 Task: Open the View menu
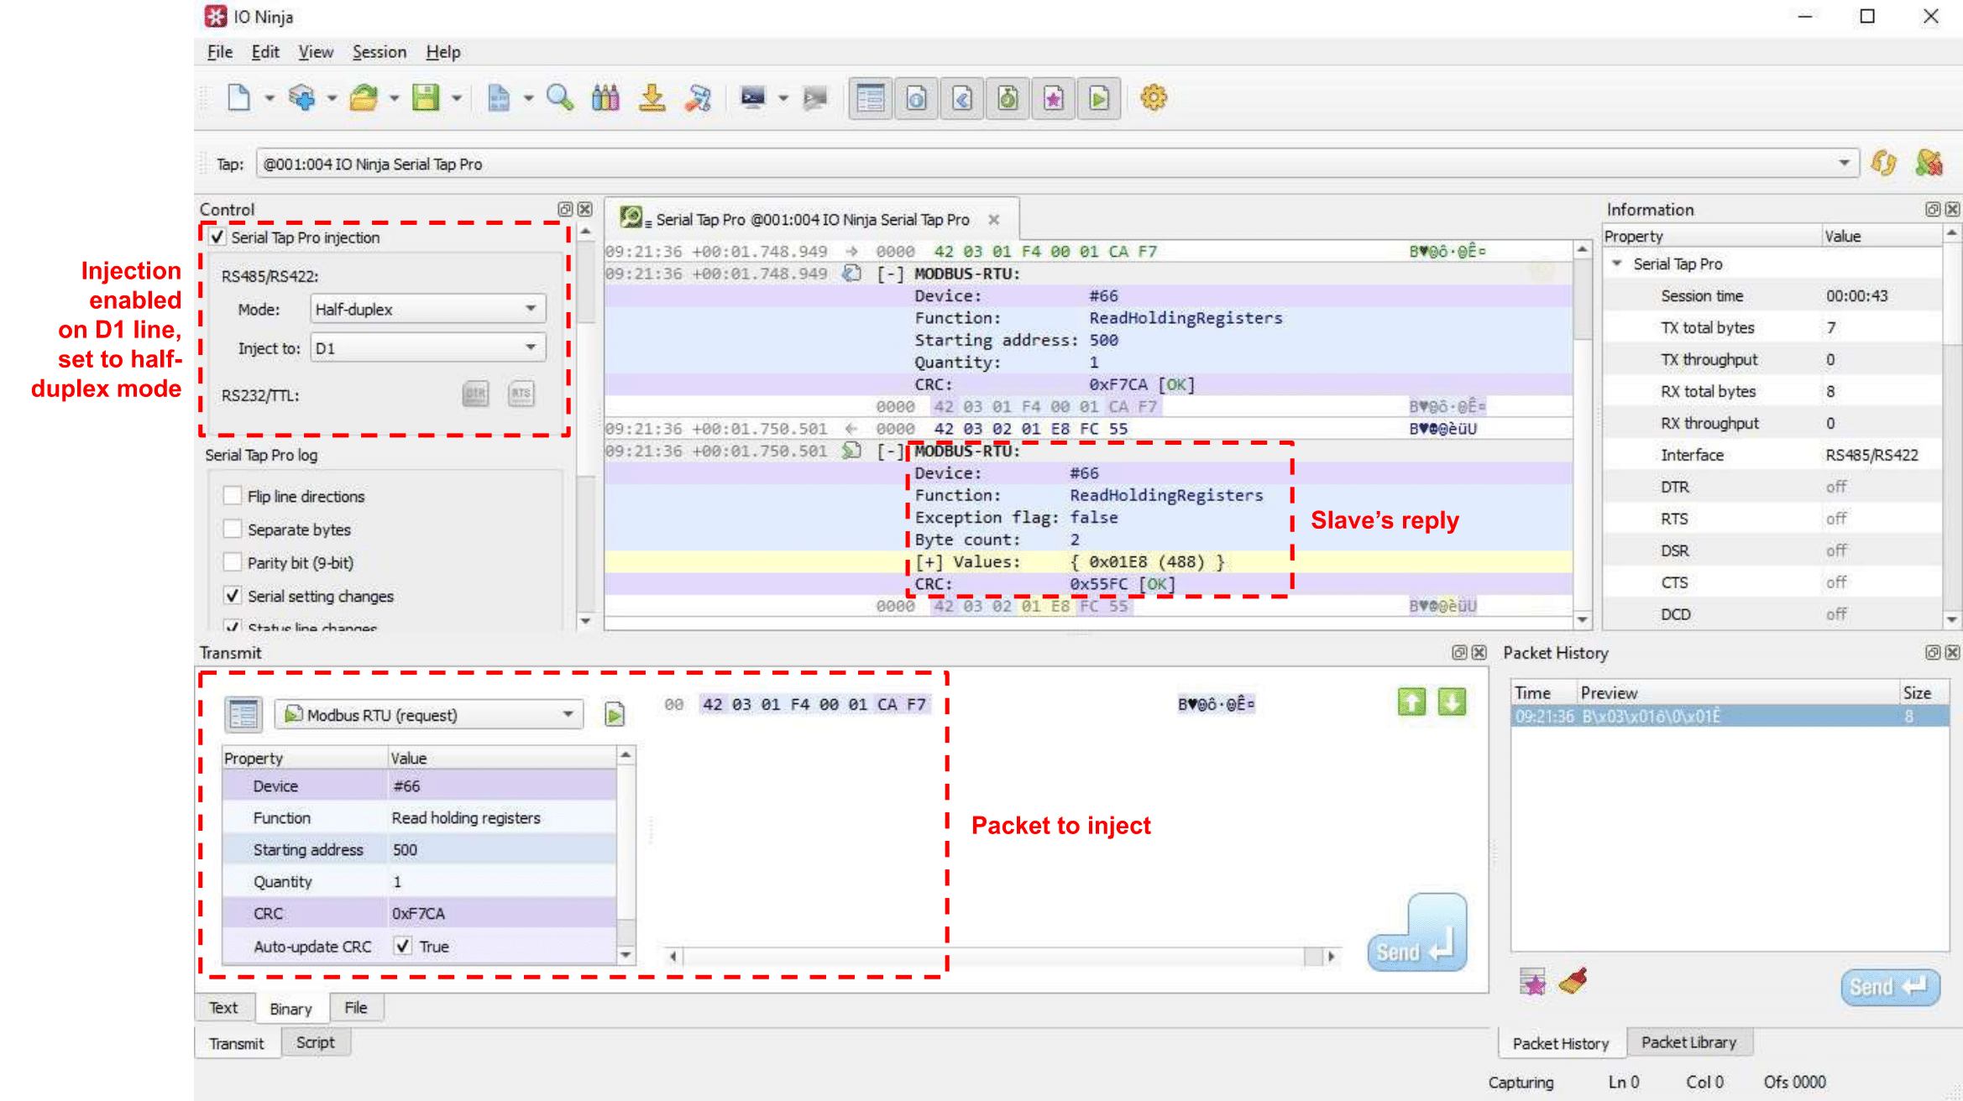pos(316,52)
